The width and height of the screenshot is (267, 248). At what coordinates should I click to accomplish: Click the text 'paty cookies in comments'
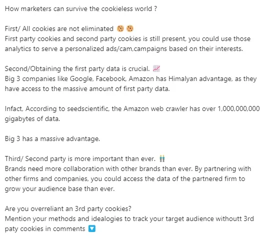pos(45,229)
